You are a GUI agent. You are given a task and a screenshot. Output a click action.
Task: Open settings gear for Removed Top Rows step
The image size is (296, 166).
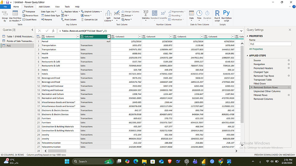tap(289, 76)
